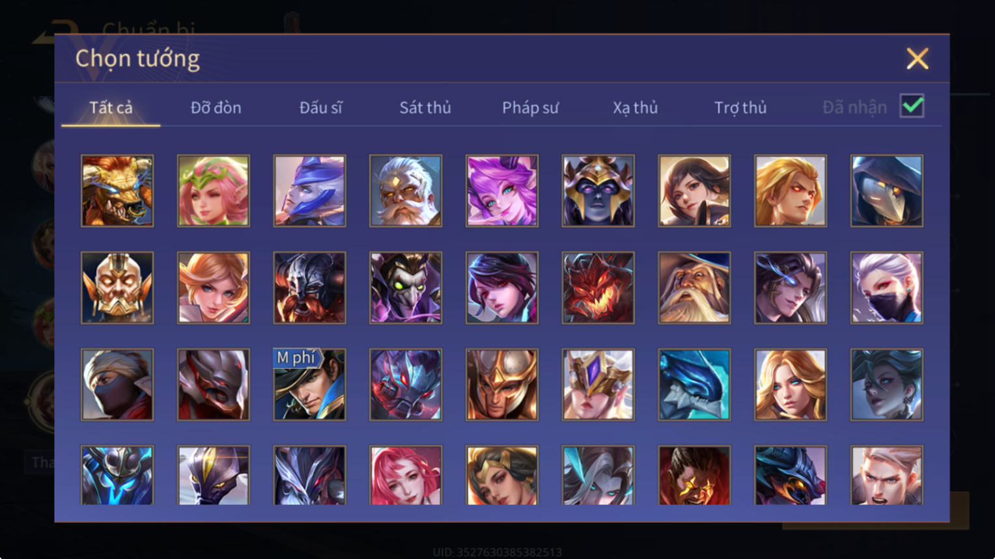Pick the green-eyed dark jester hero

pyautogui.click(x=406, y=288)
